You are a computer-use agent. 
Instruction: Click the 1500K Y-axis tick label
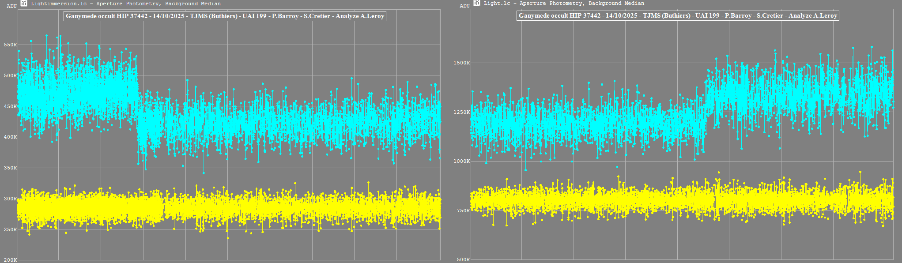461,63
